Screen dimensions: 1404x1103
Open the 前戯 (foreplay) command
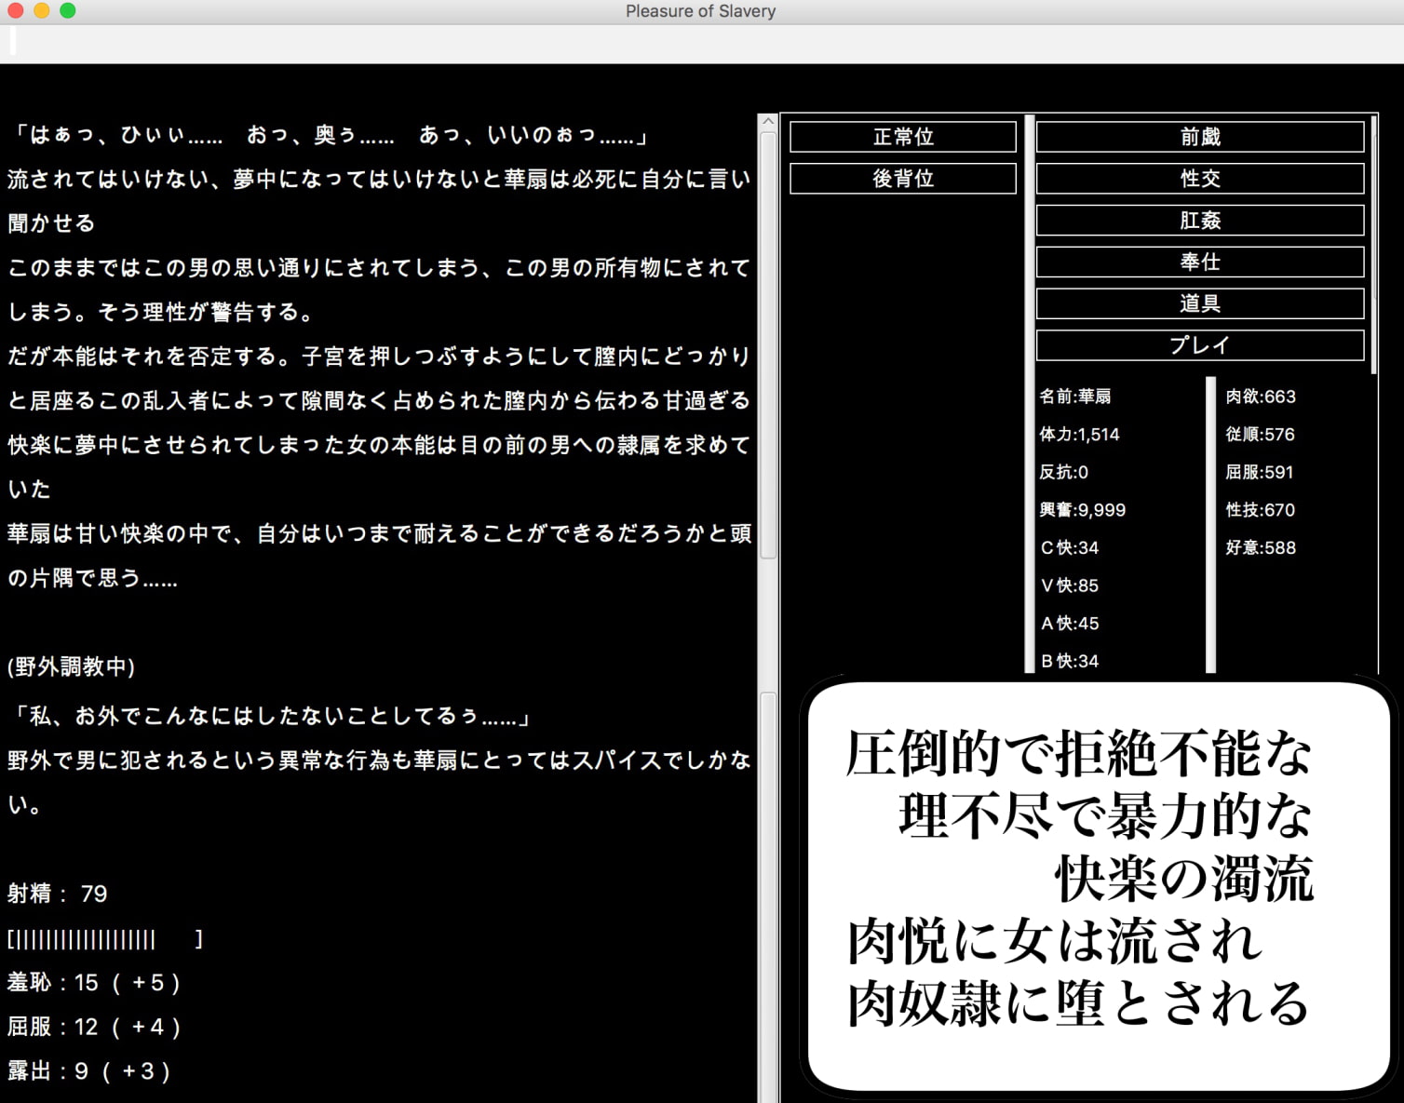point(1200,136)
